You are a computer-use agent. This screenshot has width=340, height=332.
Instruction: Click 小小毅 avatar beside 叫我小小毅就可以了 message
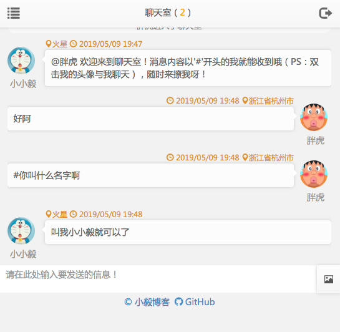21,231
